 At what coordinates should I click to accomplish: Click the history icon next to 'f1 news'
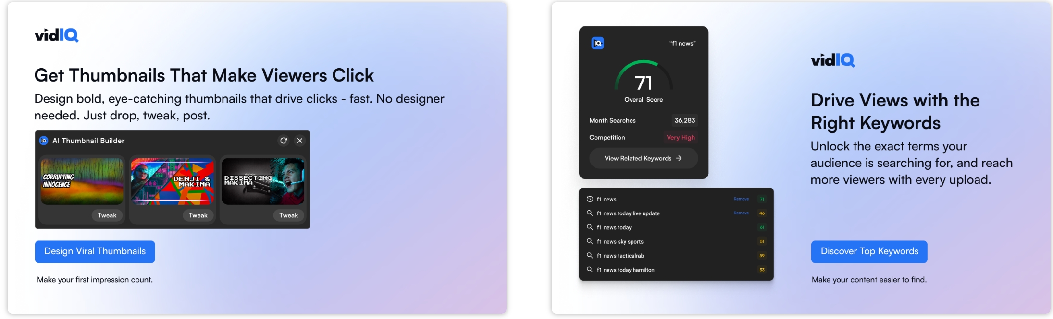[590, 199]
